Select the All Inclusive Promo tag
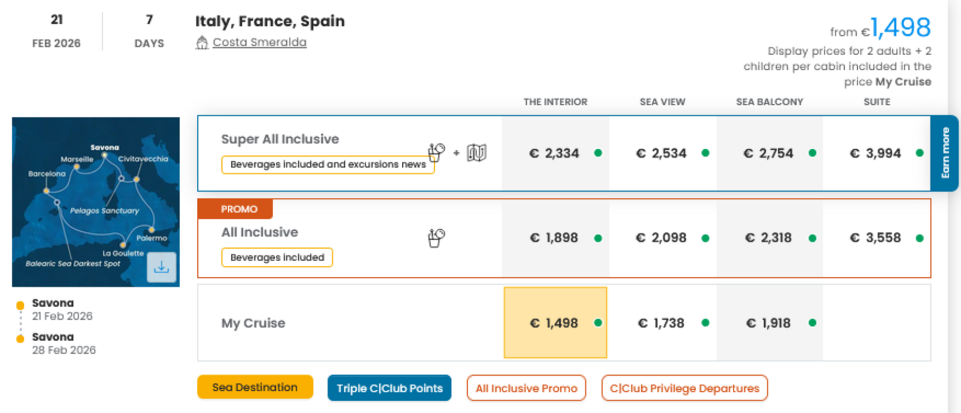Viewport: 961px width, 413px height. coord(526,388)
